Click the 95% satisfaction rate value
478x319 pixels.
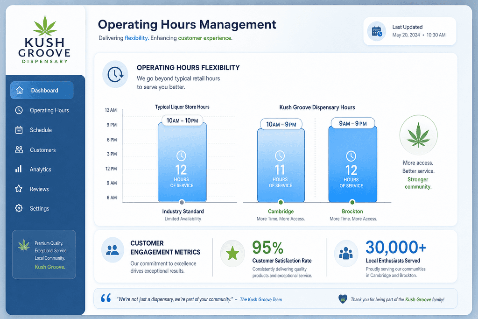pos(268,248)
